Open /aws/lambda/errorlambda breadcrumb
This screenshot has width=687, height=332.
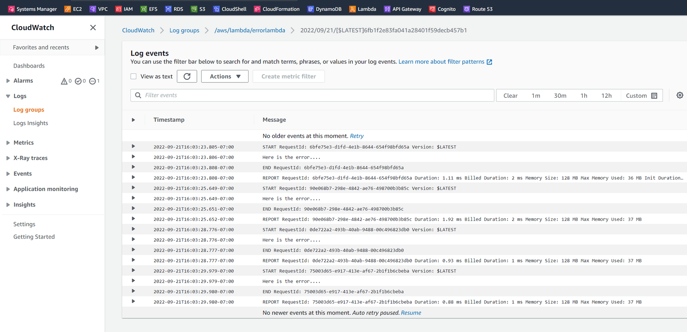250,30
